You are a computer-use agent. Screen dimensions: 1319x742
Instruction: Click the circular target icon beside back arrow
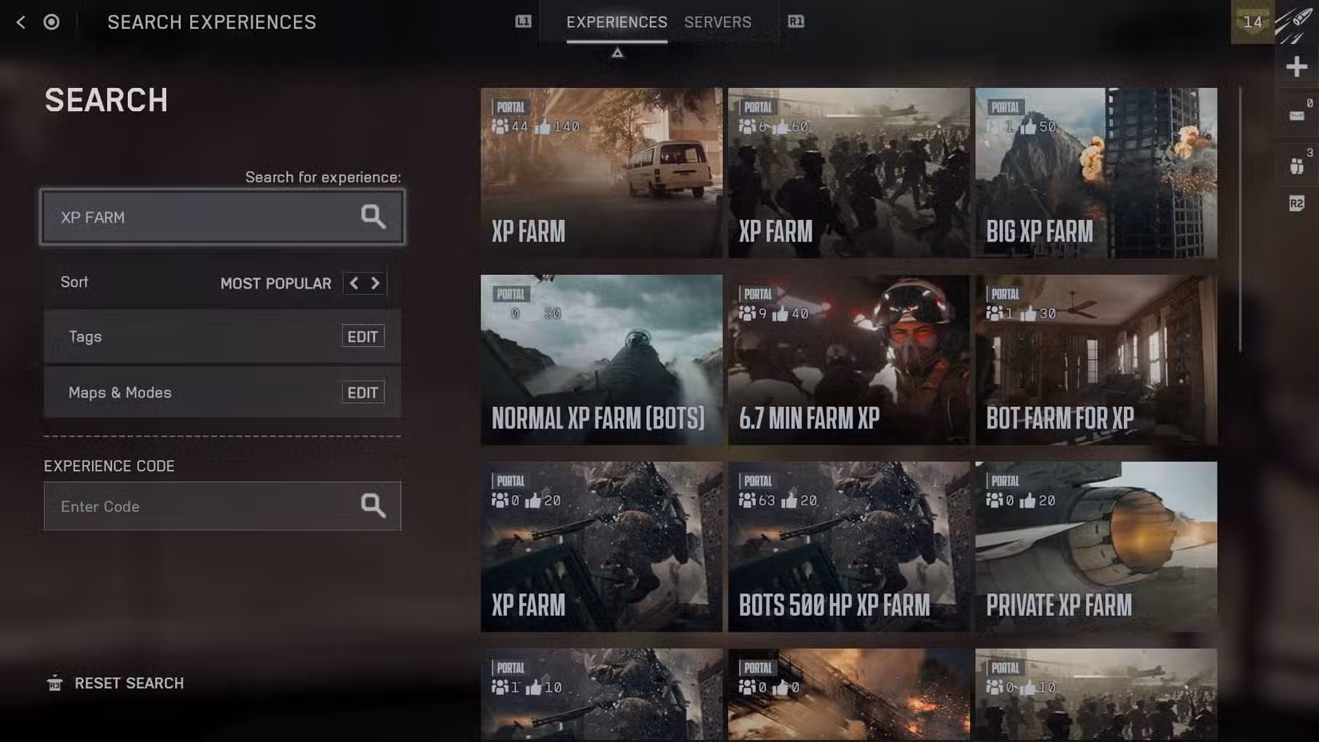(51, 22)
